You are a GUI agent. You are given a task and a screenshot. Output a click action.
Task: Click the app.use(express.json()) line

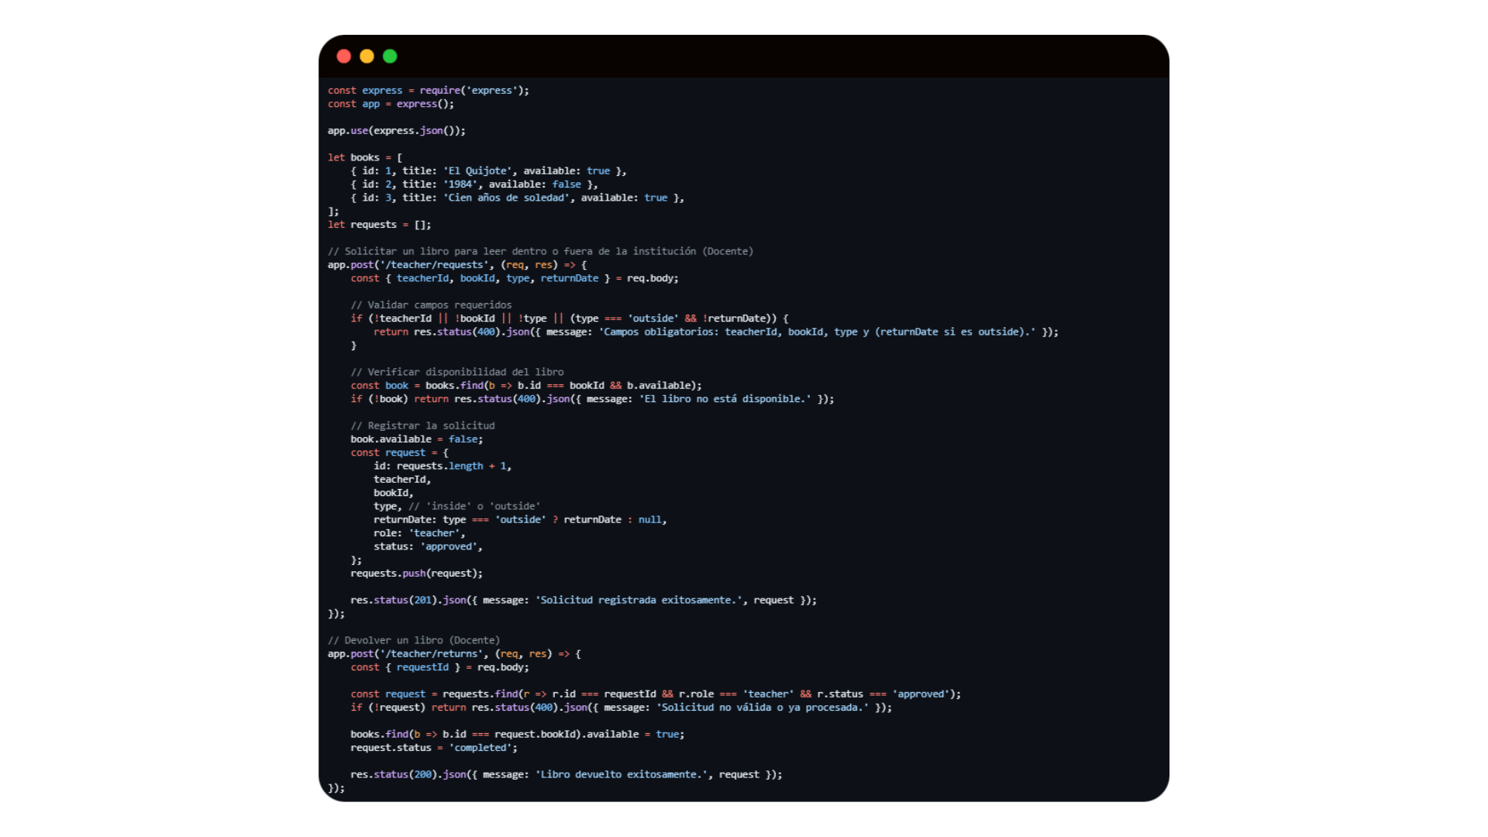pyautogui.click(x=396, y=131)
